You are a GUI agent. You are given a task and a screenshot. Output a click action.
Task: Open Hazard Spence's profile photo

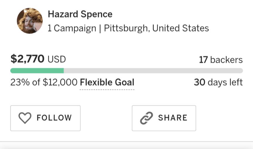30,21
